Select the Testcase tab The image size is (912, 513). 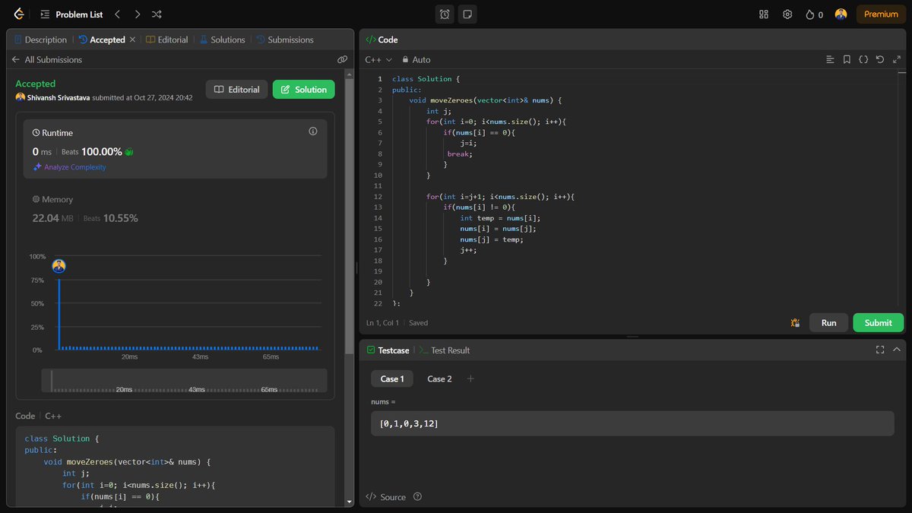pyautogui.click(x=388, y=350)
